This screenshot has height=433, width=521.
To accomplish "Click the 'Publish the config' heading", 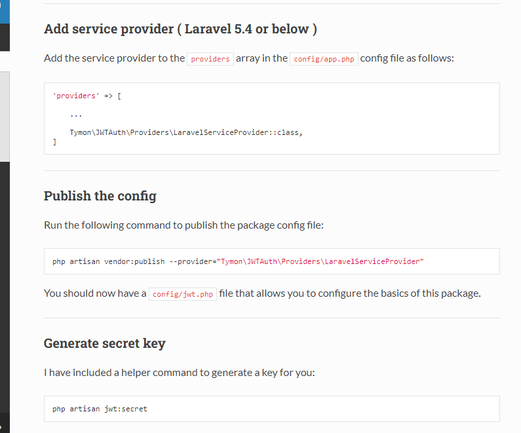I will tap(100, 196).
